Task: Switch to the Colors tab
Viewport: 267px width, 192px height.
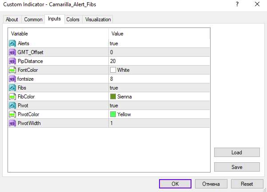Action: tap(73, 20)
